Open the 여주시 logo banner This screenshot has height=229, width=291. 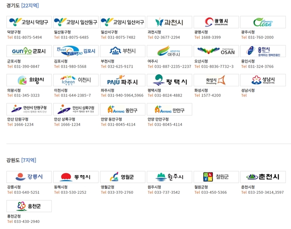click(x=169, y=51)
